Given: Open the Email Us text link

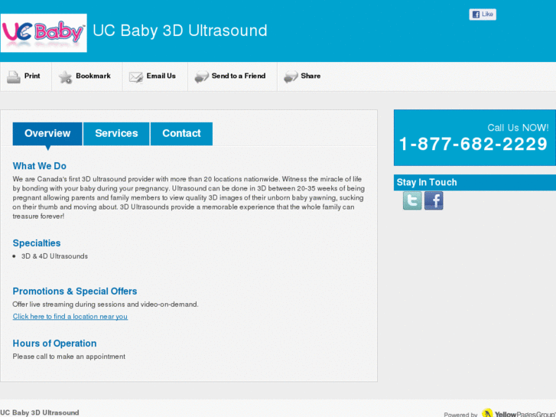Looking at the screenshot, I should [x=161, y=76].
